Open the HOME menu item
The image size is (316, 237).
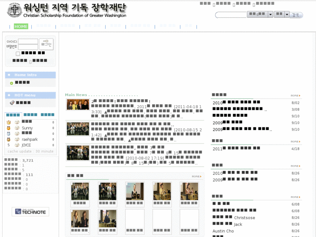point(21,27)
